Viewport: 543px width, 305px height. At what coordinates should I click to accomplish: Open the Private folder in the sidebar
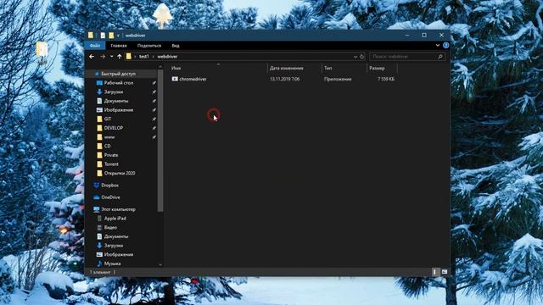111,155
